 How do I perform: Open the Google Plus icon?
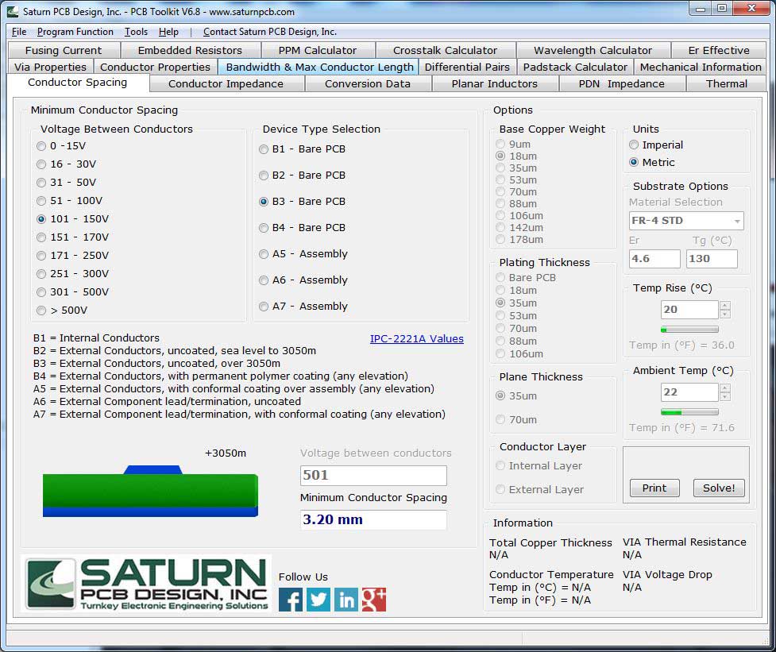[x=374, y=600]
